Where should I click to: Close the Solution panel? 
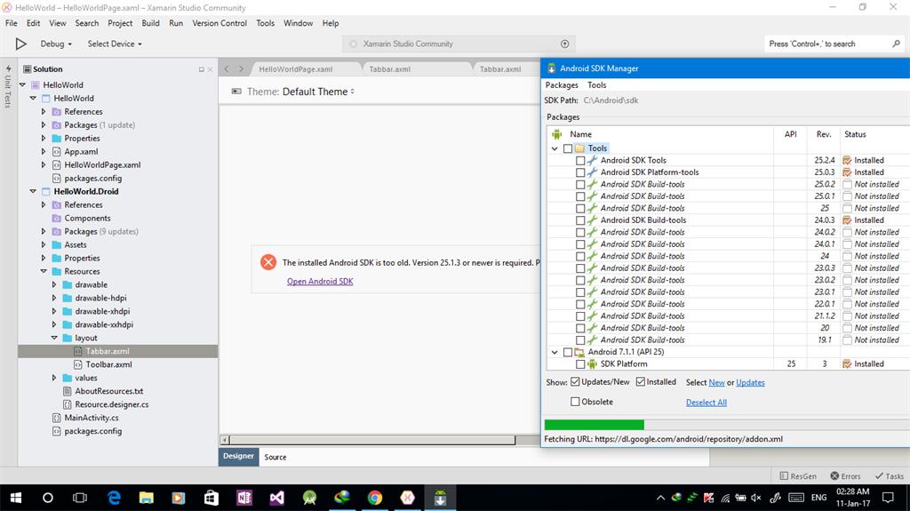tap(210, 69)
